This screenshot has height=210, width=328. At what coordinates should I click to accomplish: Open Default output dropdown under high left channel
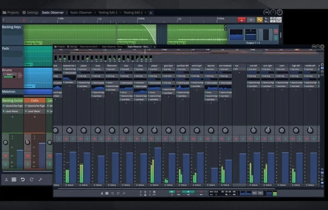pos(296,185)
